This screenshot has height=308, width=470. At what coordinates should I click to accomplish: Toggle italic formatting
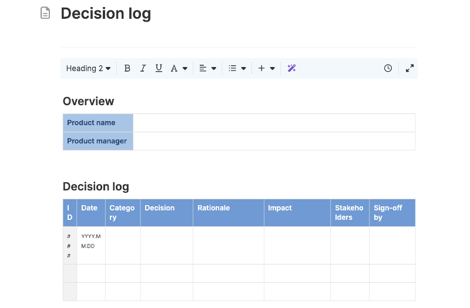pyautogui.click(x=143, y=68)
